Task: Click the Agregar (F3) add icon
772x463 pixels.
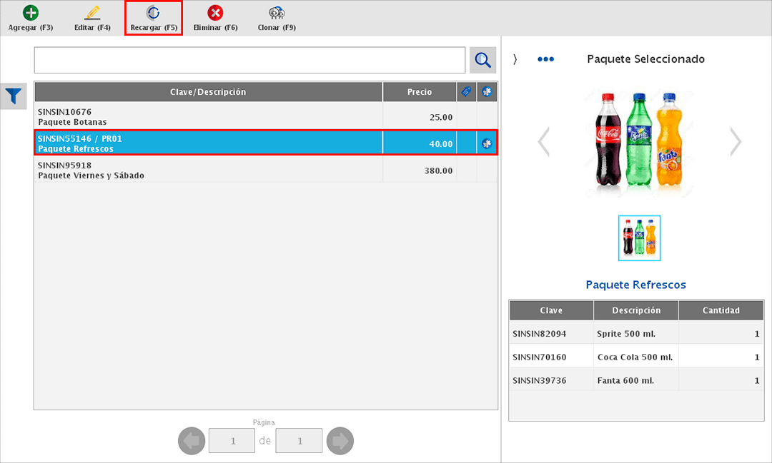Action: (31, 14)
